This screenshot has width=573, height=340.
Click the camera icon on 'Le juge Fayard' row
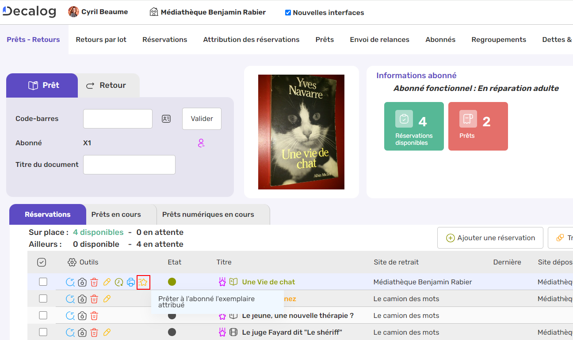click(82, 332)
